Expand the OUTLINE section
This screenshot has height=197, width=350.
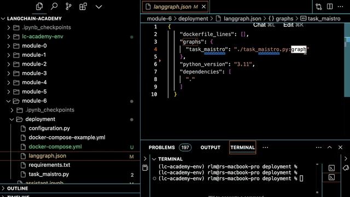point(17,188)
